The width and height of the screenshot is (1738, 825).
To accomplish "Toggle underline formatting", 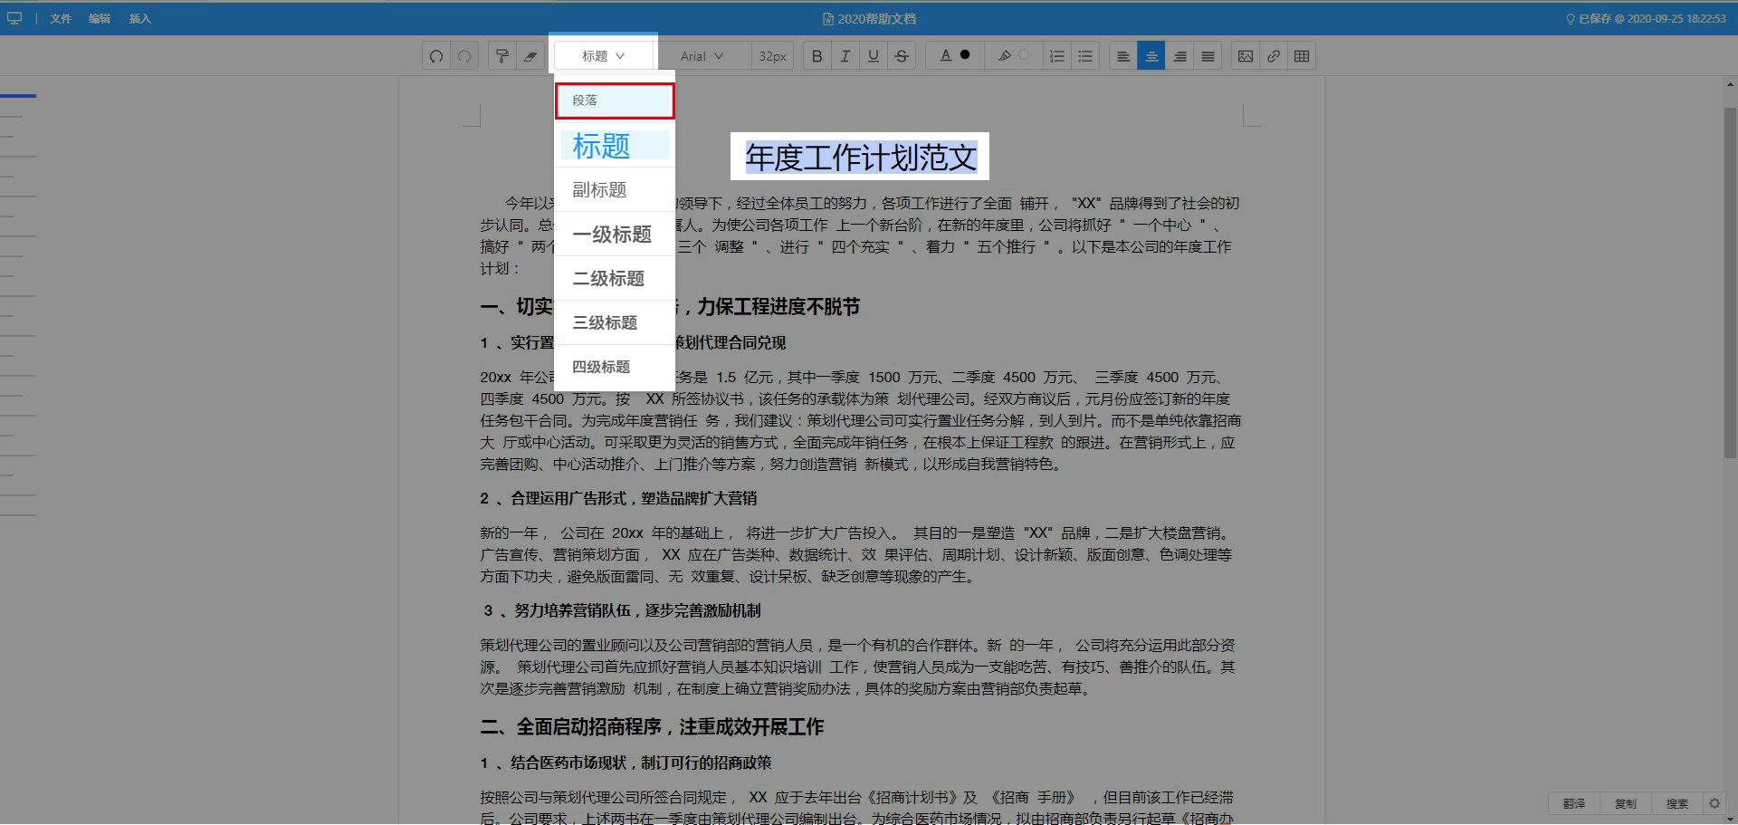I will pyautogui.click(x=873, y=56).
